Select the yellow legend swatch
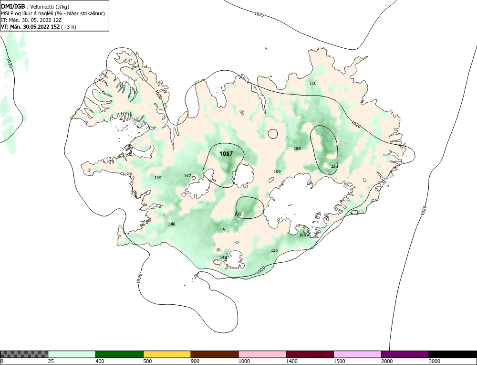 (167, 354)
